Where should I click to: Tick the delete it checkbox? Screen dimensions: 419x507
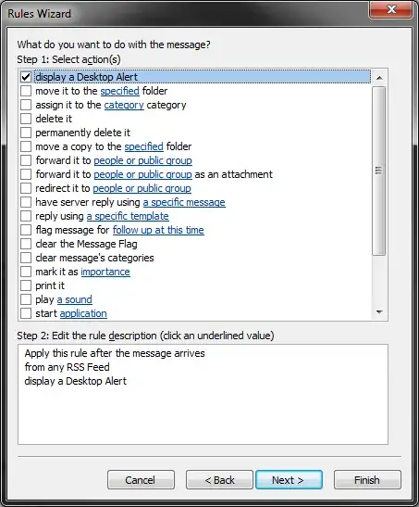(x=26, y=119)
